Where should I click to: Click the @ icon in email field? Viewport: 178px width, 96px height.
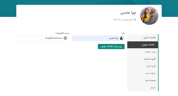click(x=65, y=38)
